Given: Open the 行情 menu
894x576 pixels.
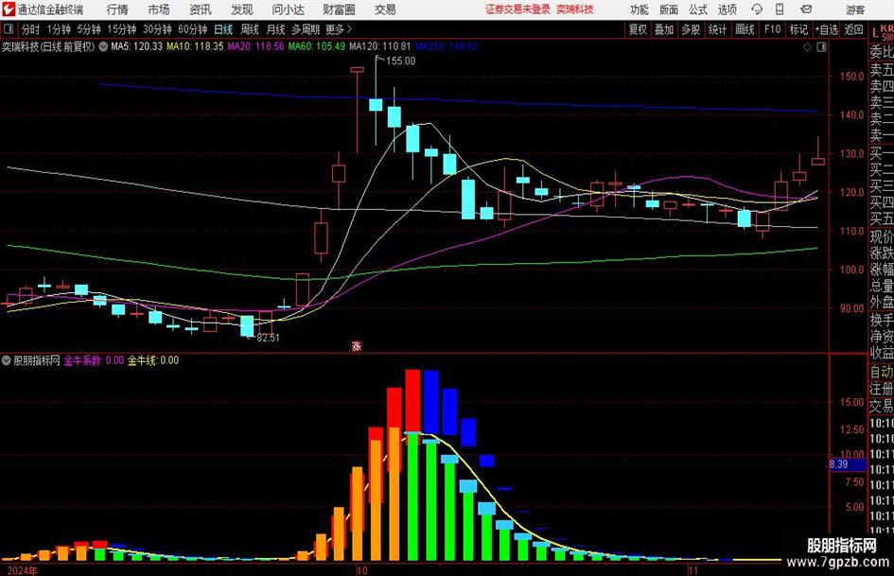Looking at the screenshot, I should [x=117, y=9].
